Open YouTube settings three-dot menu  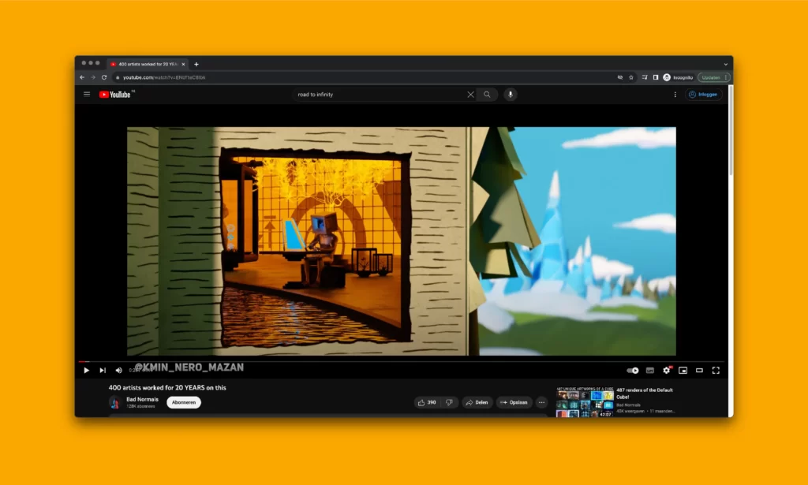pos(675,95)
